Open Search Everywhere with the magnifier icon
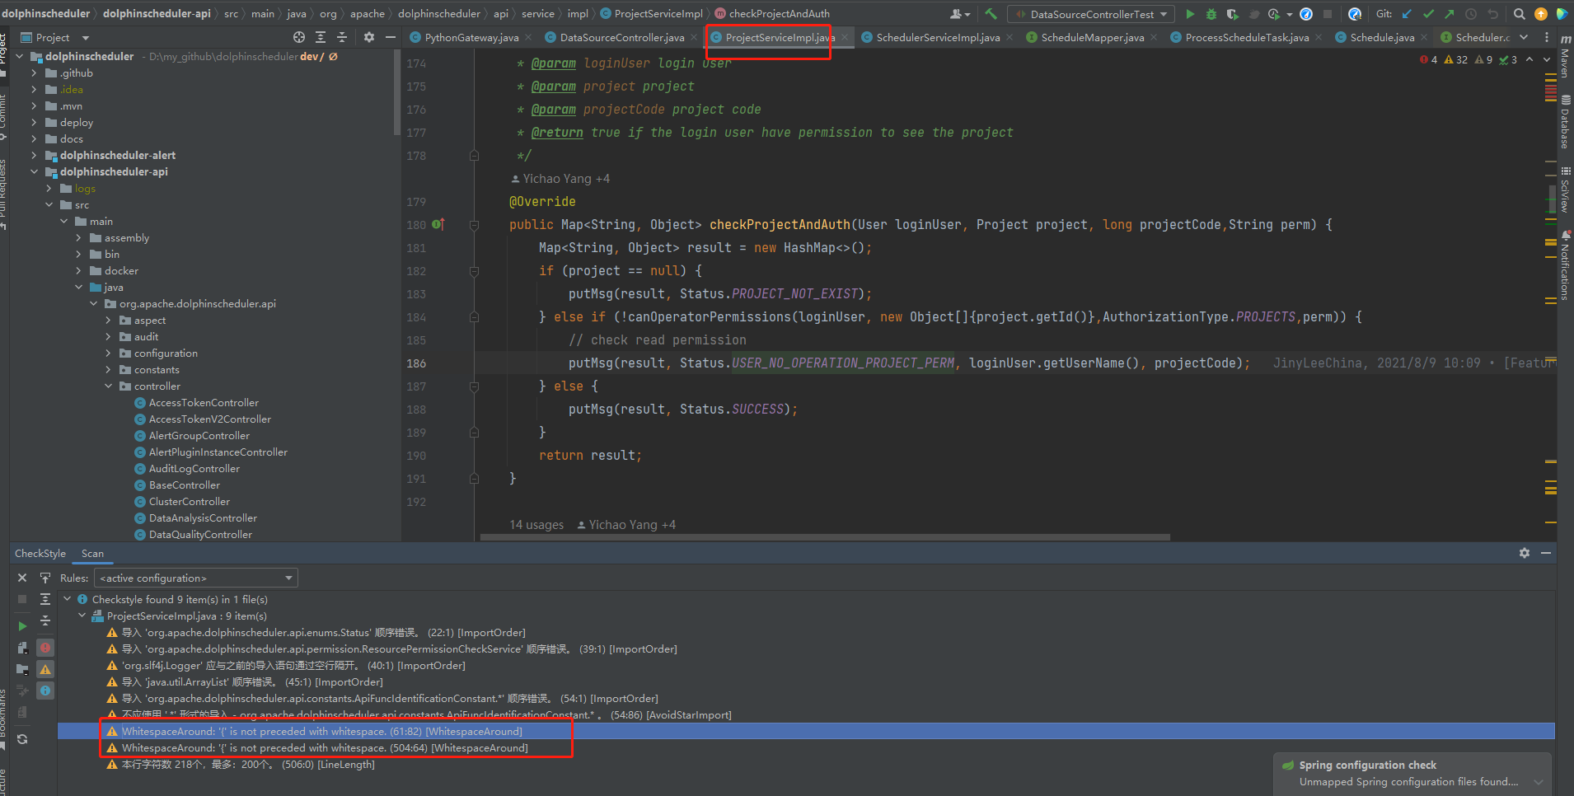 [x=1519, y=14]
